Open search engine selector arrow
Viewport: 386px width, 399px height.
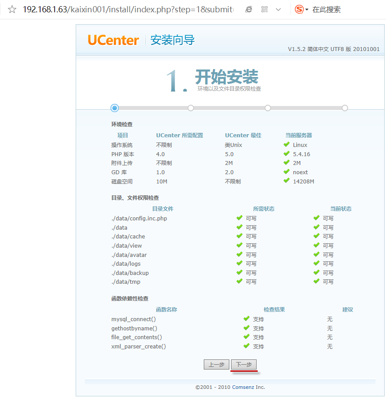(307, 10)
